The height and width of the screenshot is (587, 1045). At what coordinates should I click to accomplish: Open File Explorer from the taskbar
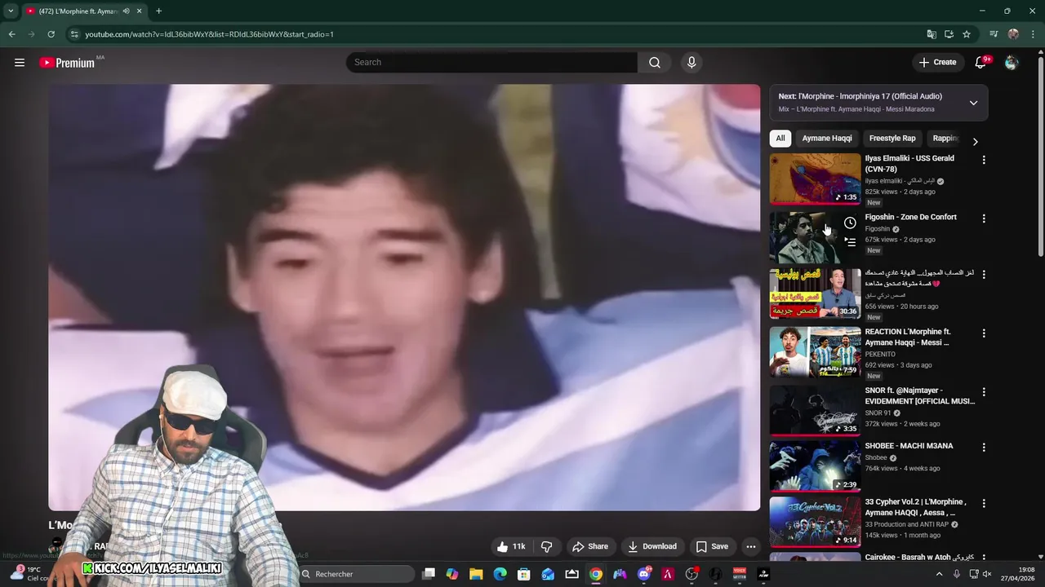point(476,574)
